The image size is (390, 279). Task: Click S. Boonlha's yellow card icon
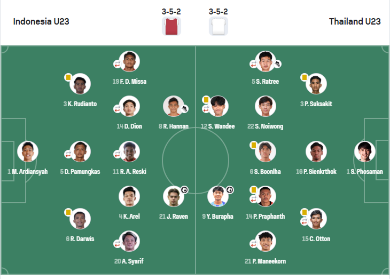click(254, 145)
